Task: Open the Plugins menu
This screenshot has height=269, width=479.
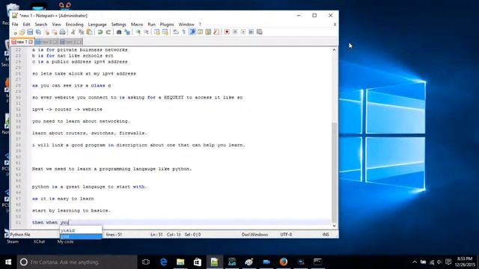Action: click(167, 25)
